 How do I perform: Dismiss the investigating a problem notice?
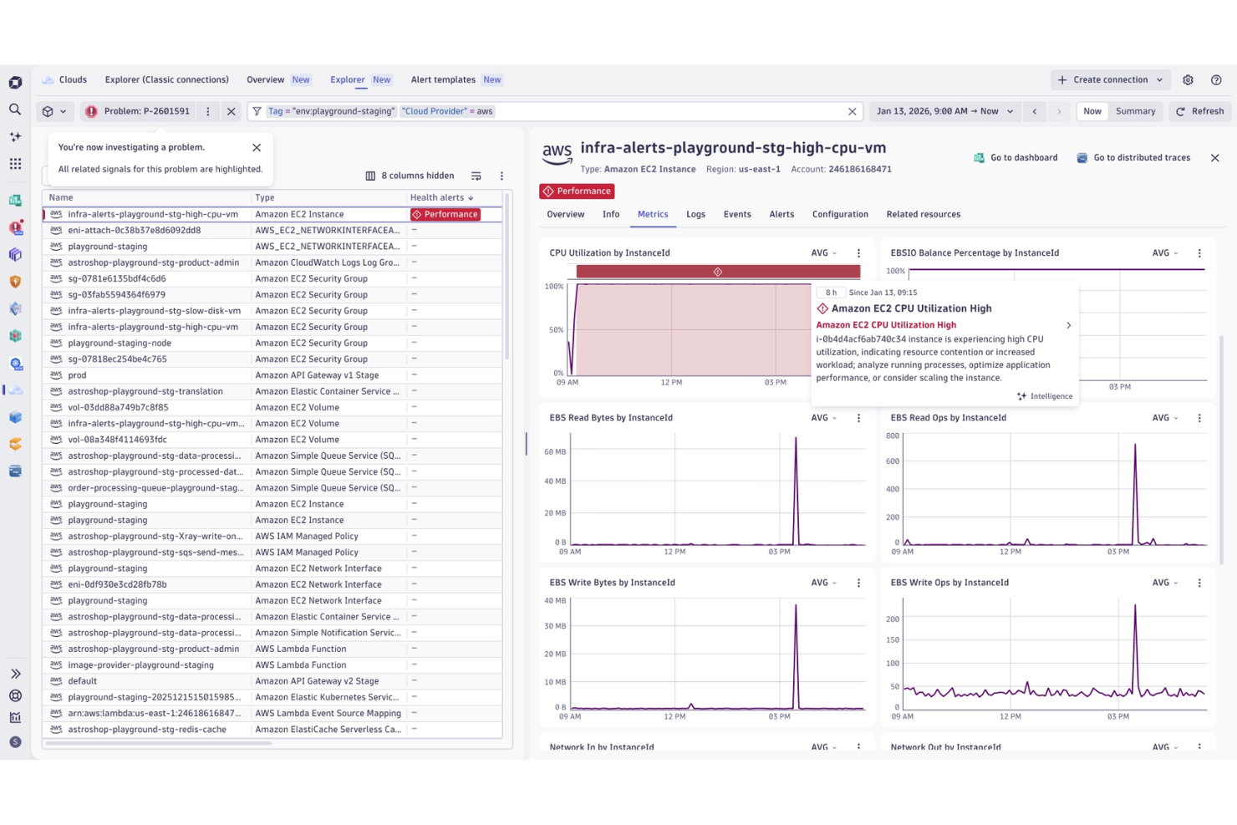point(257,147)
